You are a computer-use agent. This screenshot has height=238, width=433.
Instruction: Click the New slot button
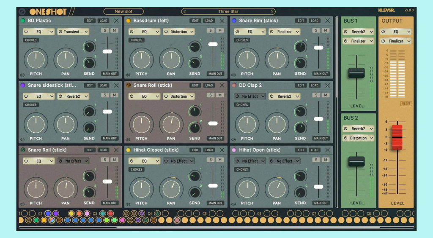pyautogui.click(x=123, y=12)
